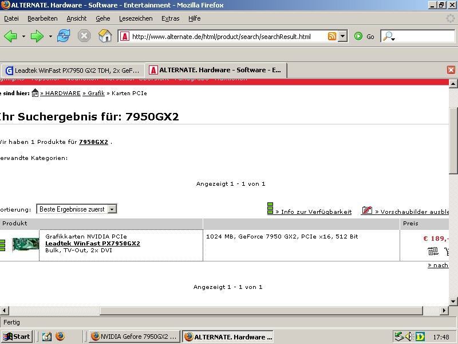Click the Firefox logo in the title bar
The height and width of the screenshot is (344, 458).
click(5, 5)
